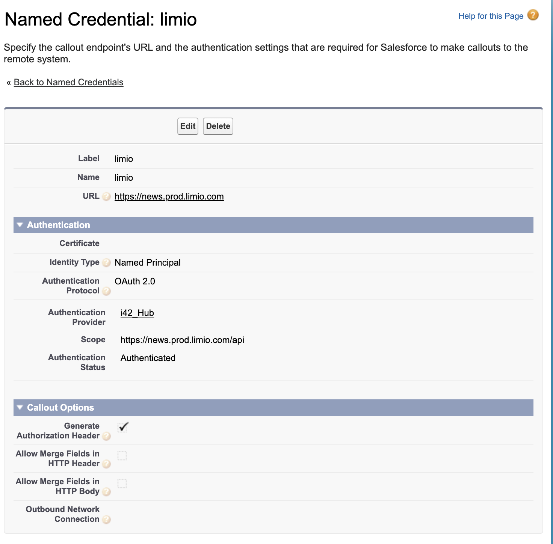Click the Authentication section header title
This screenshot has height=544, width=553.
[59, 225]
